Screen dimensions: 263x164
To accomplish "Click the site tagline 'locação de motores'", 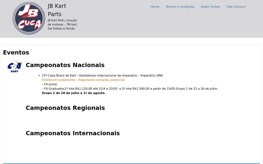I will (x=62, y=24).
